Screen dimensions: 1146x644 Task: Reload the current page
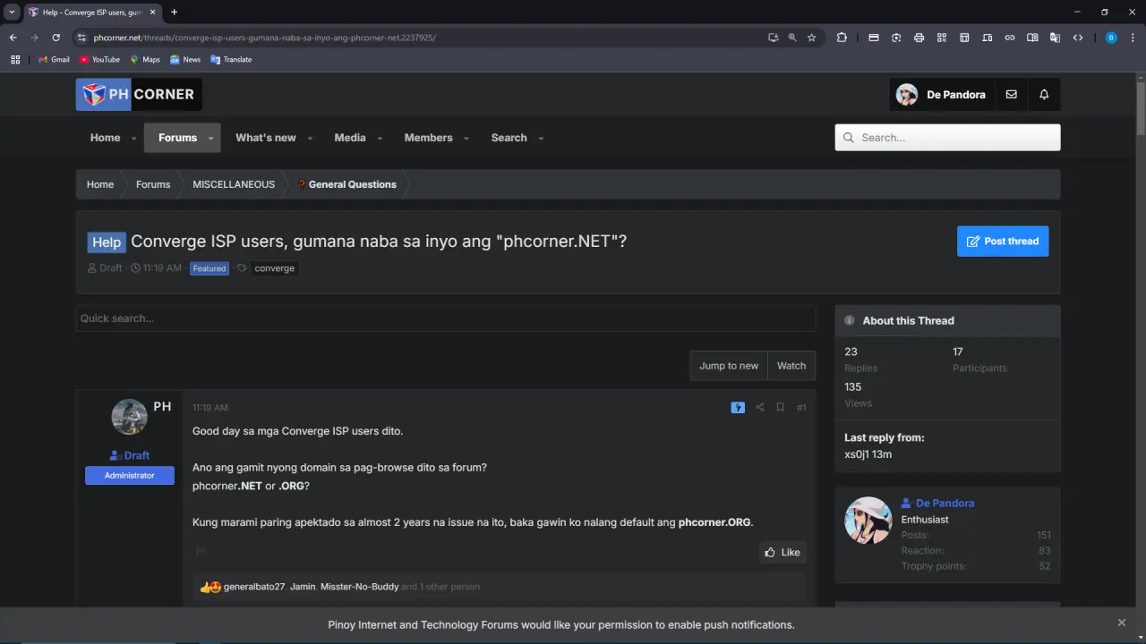tap(56, 38)
